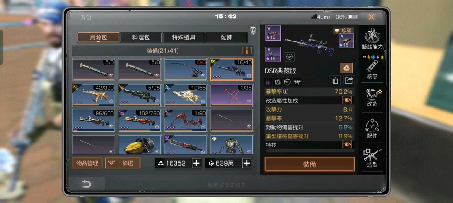Switch to the 特殊道具 tab
The height and width of the screenshot is (203, 453).
tap(184, 37)
